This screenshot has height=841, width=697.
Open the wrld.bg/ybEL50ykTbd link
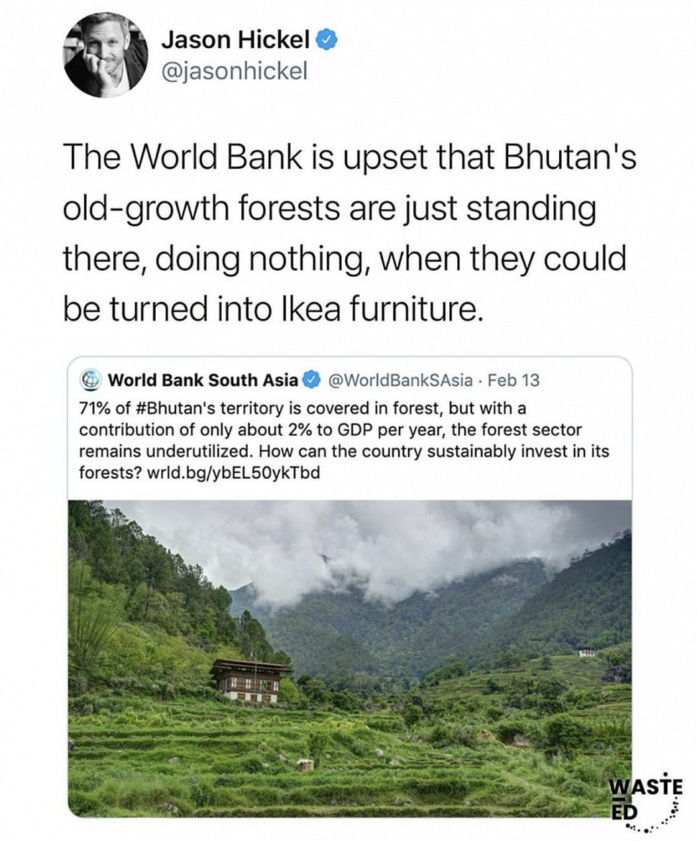[236, 473]
